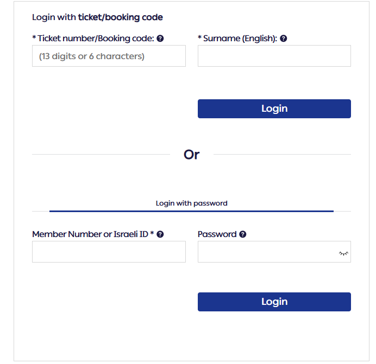Open help for Ticket number/Booking code

tap(160, 39)
